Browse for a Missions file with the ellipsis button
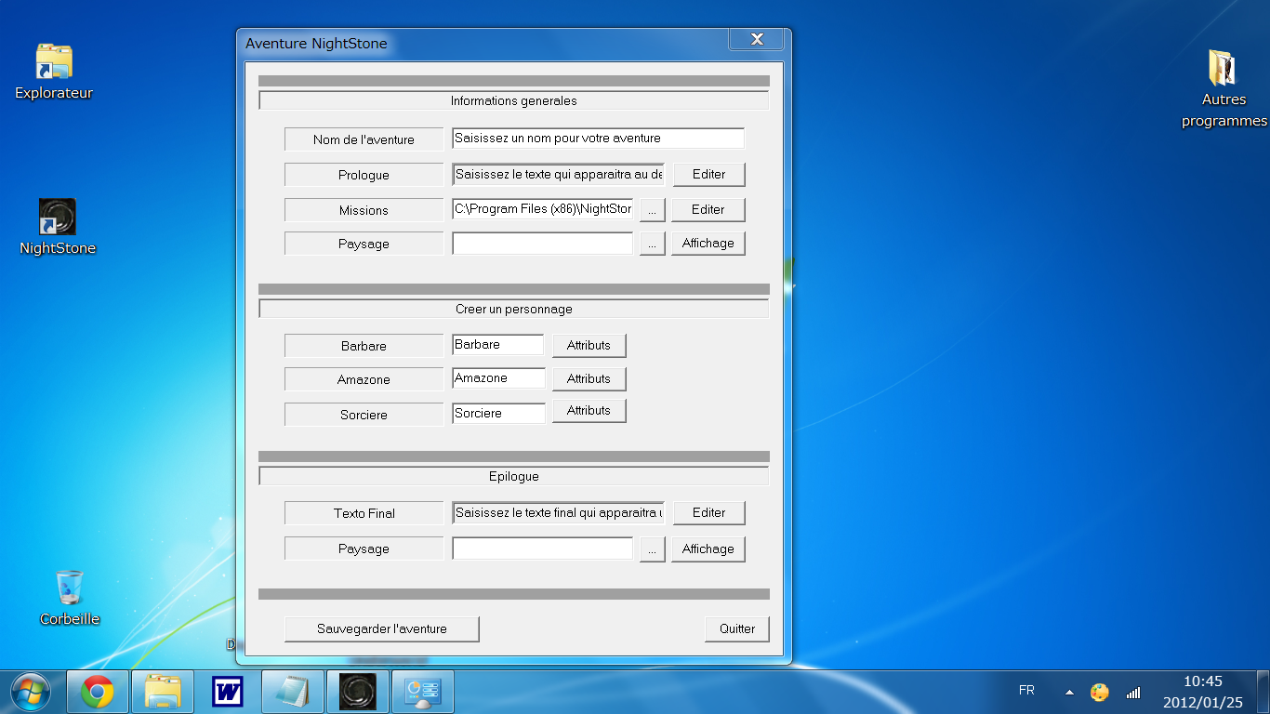This screenshot has height=714, width=1270. click(x=652, y=210)
